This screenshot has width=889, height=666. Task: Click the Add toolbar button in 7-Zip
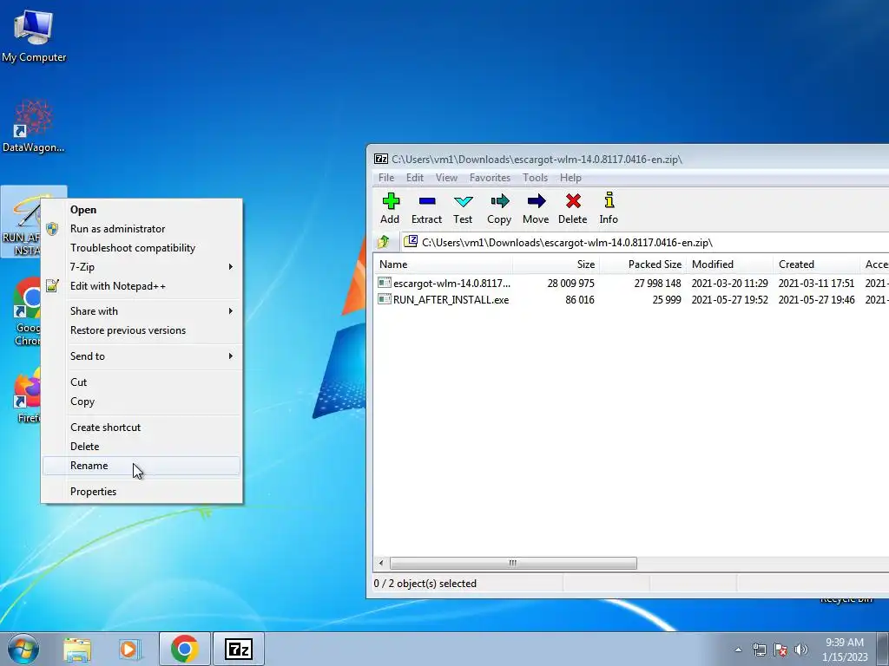(x=390, y=209)
